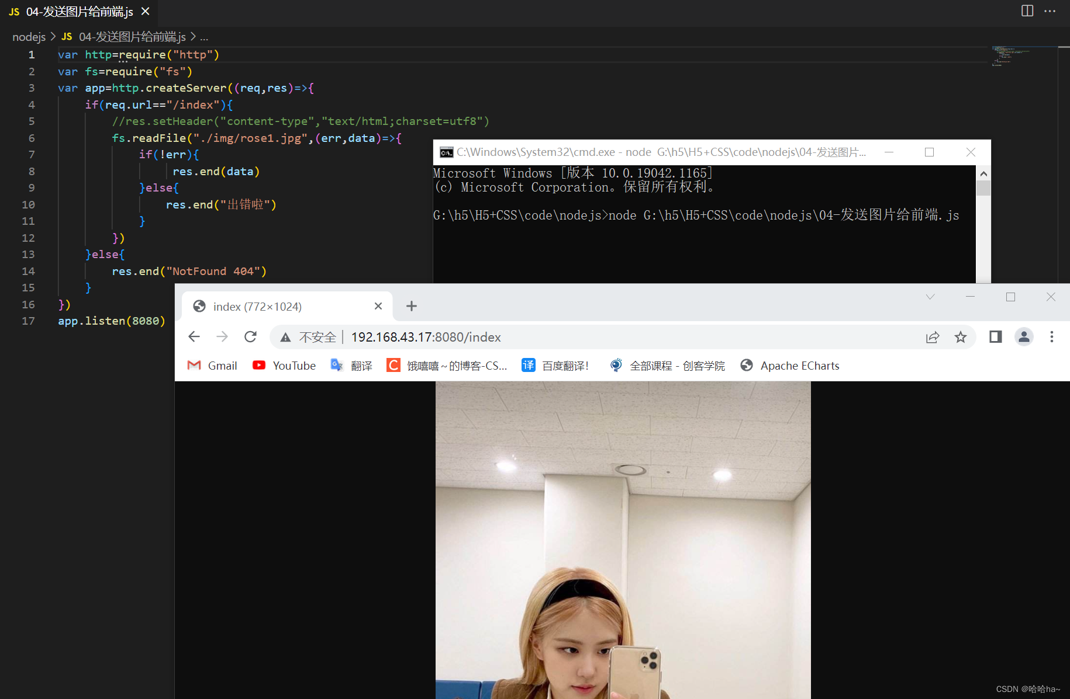Image resolution: width=1070 pixels, height=699 pixels.
Task: Open the Apache ECharts bookmark
Action: pos(789,366)
